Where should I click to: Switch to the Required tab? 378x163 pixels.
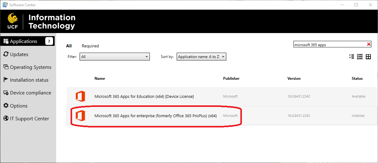(90, 46)
